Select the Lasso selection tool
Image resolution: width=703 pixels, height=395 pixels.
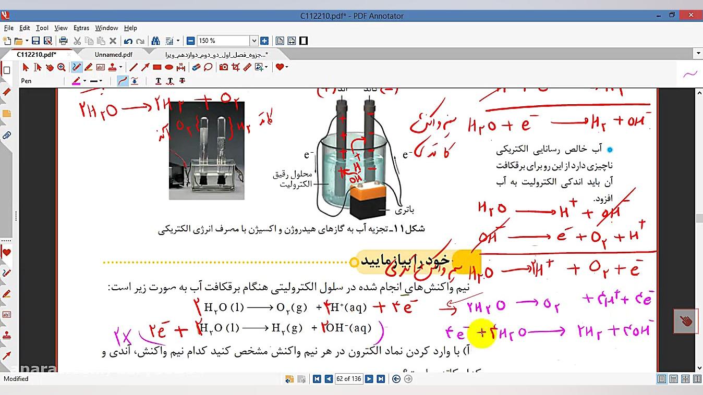[208, 67]
